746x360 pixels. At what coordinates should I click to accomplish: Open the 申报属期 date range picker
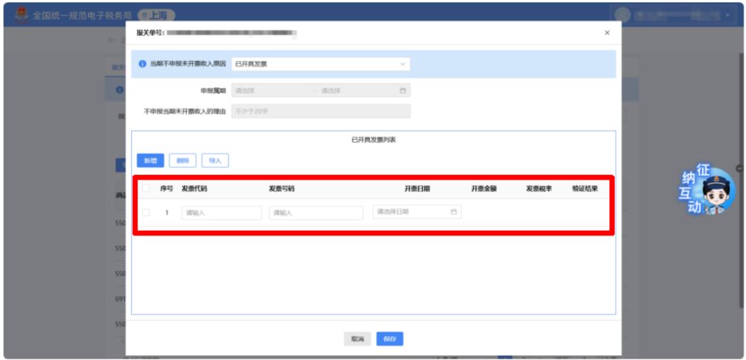(x=321, y=91)
